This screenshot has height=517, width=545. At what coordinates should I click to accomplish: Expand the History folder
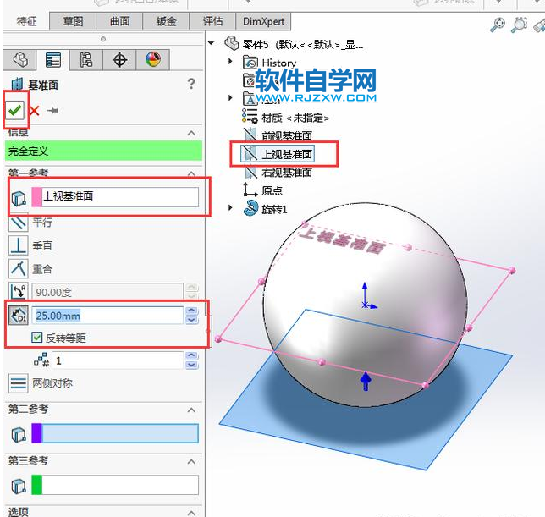click(x=230, y=61)
